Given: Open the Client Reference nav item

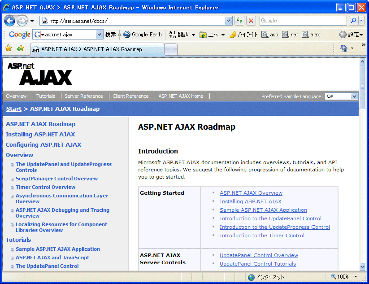Looking at the screenshot, I should (130, 96).
